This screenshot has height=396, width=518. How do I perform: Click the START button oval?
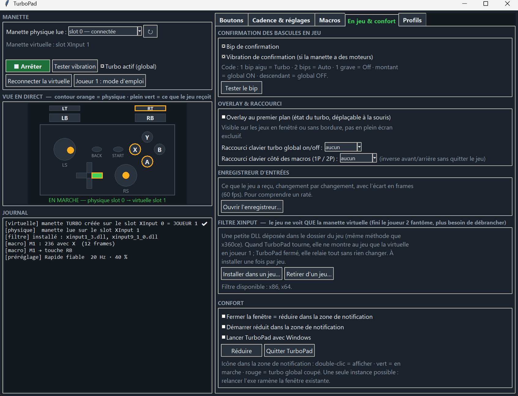118,149
